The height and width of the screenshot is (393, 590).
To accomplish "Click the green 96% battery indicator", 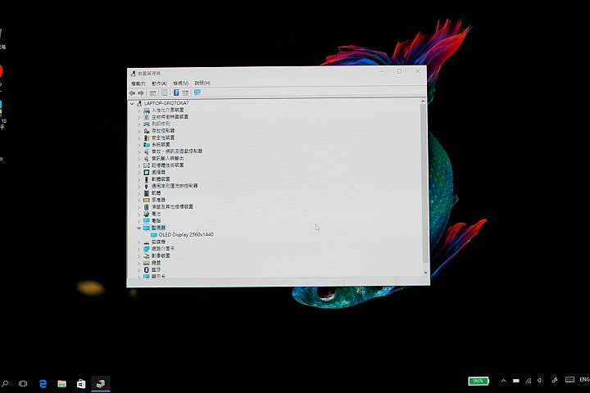I will (479, 381).
